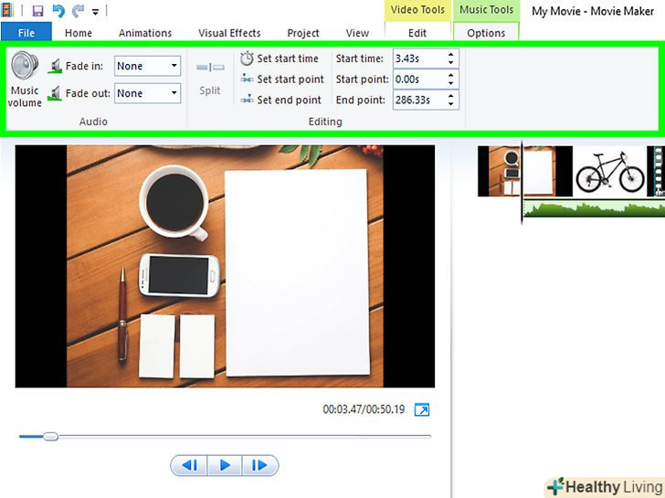Select the bicycle clip thumbnail in timeline
The image size is (665, 498).
click(x=607, y=171)
